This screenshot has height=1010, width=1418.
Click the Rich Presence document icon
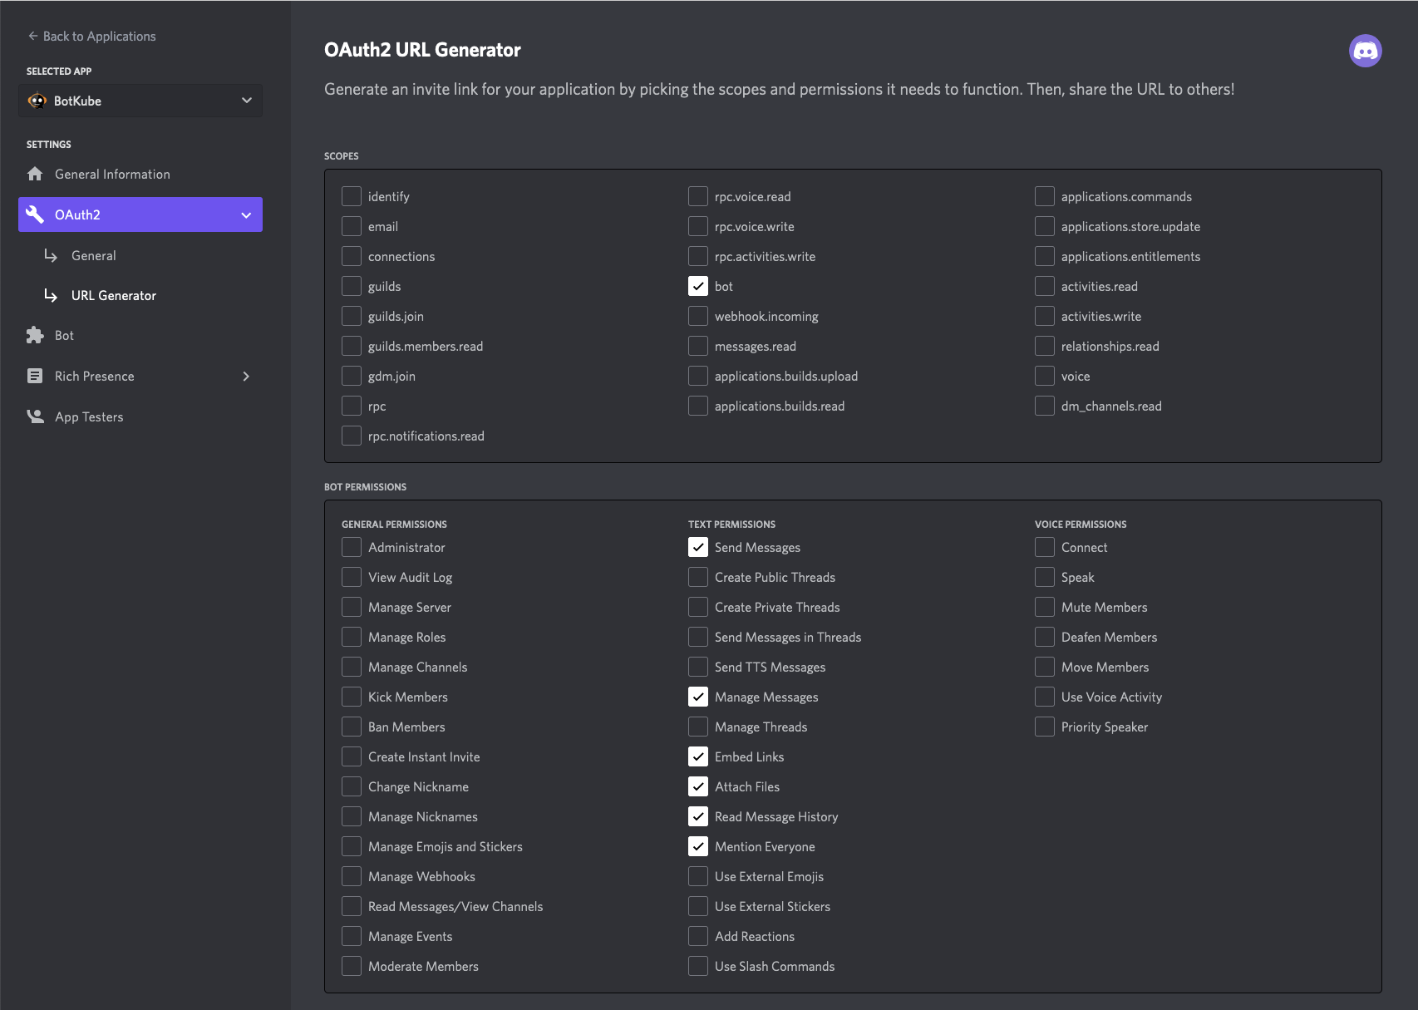(35, 376)
